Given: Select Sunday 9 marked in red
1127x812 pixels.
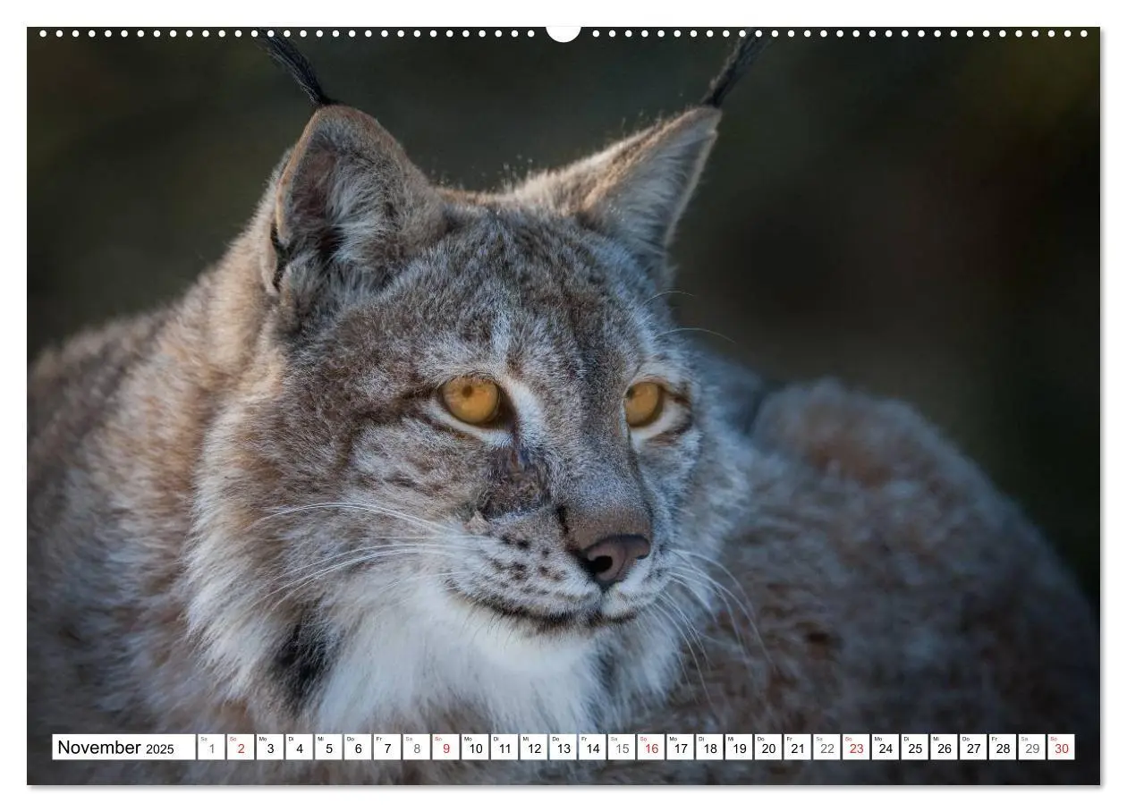Looking at the screenshot, I should [x=445, y=748].
